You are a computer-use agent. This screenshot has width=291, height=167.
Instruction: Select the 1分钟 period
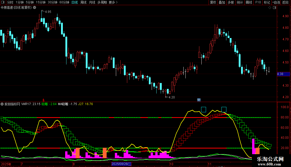[20, 2]
